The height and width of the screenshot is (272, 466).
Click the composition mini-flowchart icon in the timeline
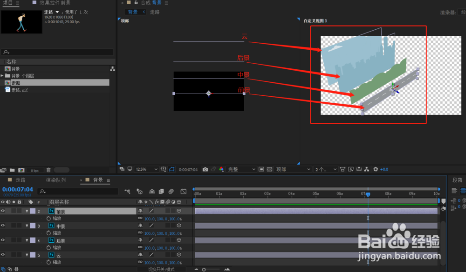coord(127,191)
